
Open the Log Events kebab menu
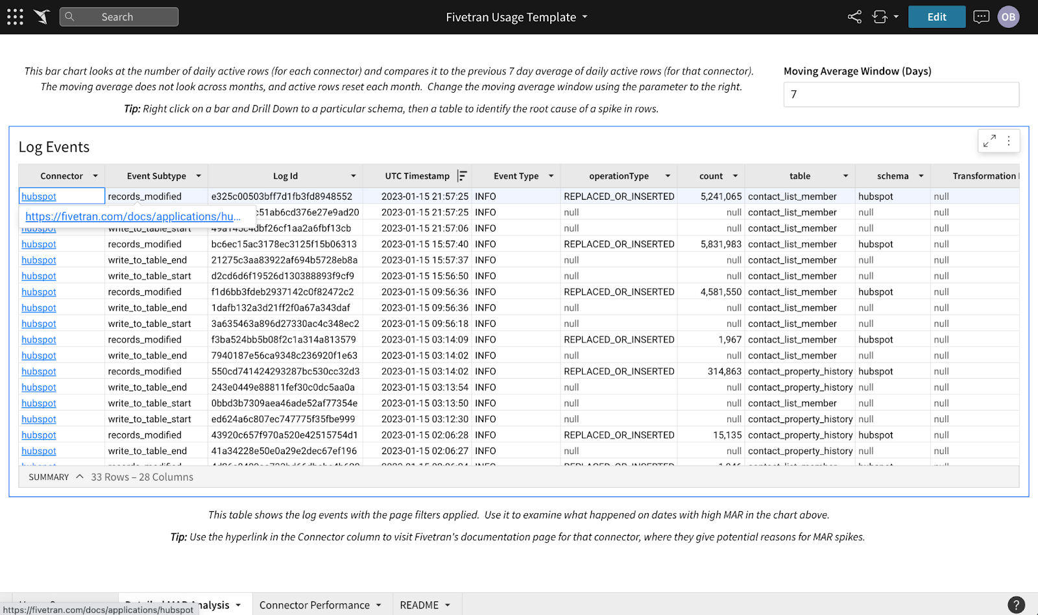point(1009,140)
